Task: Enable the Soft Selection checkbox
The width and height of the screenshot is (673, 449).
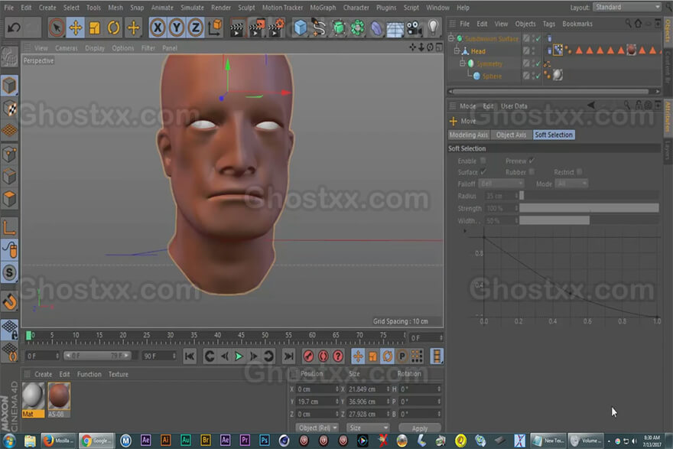Action: [x=483, y=161]
